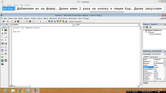166x93 pixels.
Task: Click View Code icon in Project panel
Action: click(x=144, y=27)
